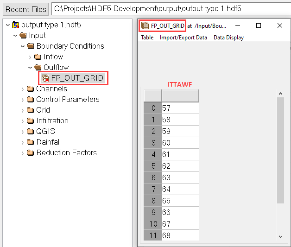Click the table's vertical scrollbar down arrow
291x247 pixels.
pyautogui.click(x=280, y=236)
